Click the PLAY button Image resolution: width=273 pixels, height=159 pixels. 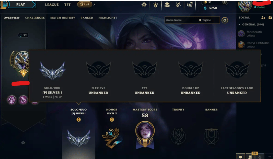[x=20, y=5]
